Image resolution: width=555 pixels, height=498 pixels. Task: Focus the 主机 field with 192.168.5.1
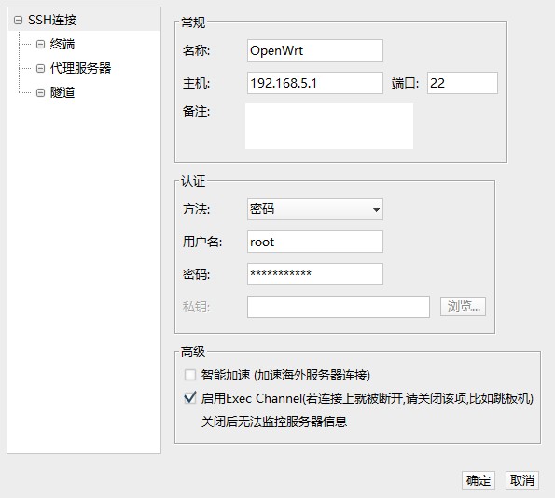[314, 83]
